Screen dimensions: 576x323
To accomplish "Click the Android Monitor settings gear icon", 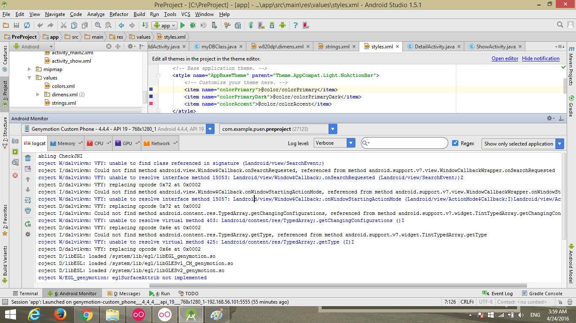I will pyautogui.click(x=550, y=119).
